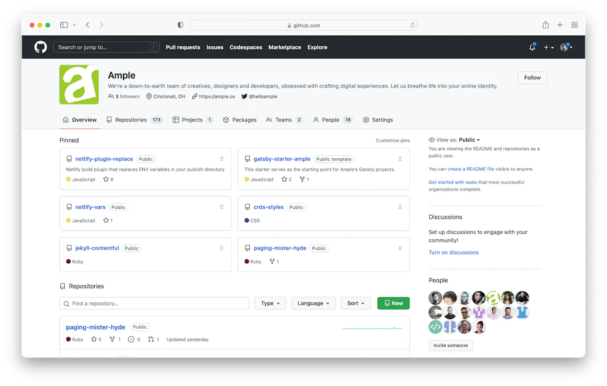This screenshot has height=386, width=607.
Task: Open jekyll-contentful repository link
Action: pyautogui.click(x=97, y=248)
